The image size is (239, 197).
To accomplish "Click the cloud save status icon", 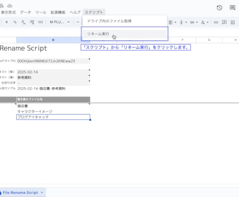I will [x=10, y=6].
